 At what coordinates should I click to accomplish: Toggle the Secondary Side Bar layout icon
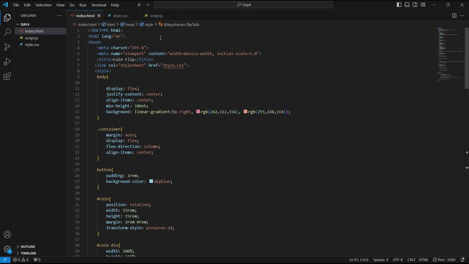(x=415, y=5)
